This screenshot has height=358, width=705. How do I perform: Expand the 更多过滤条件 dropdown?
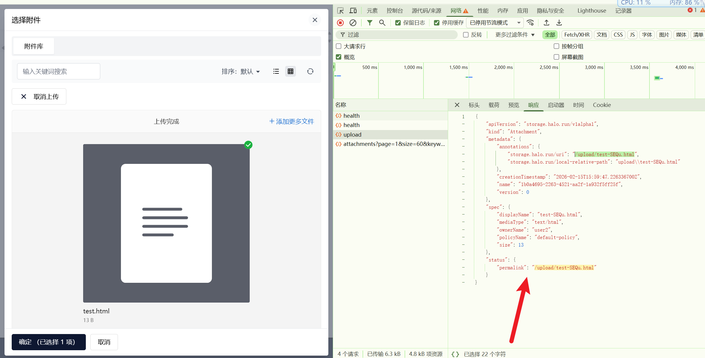tap(515, 35)
